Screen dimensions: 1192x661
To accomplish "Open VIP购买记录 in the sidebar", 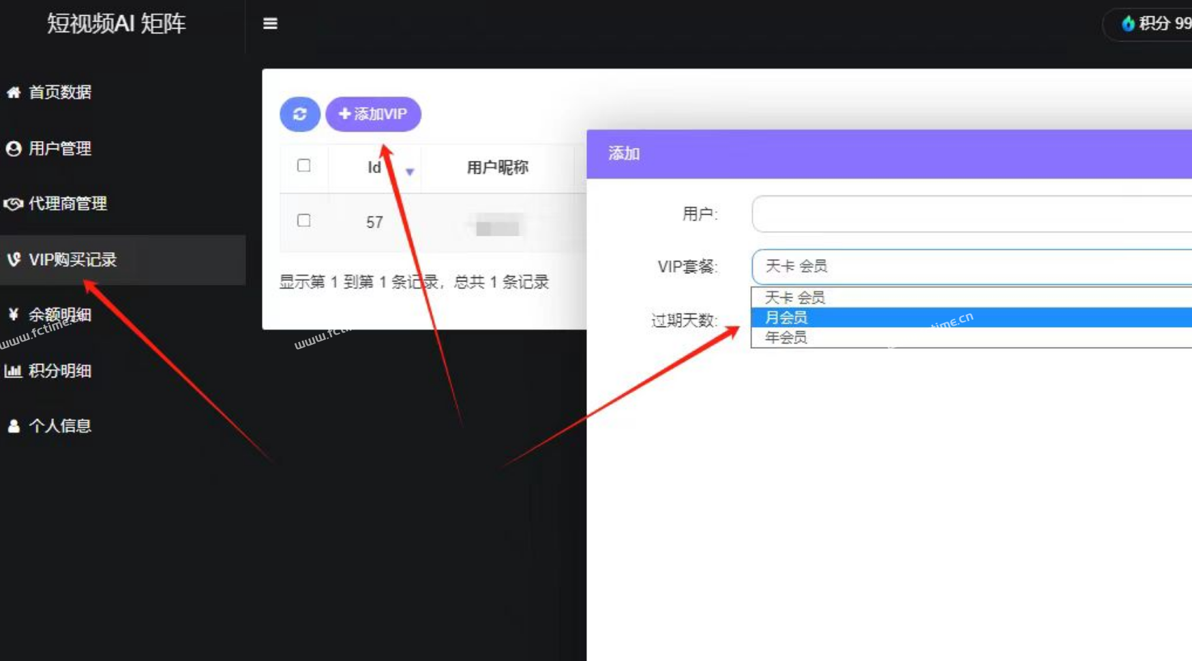I will click(72, 260).
